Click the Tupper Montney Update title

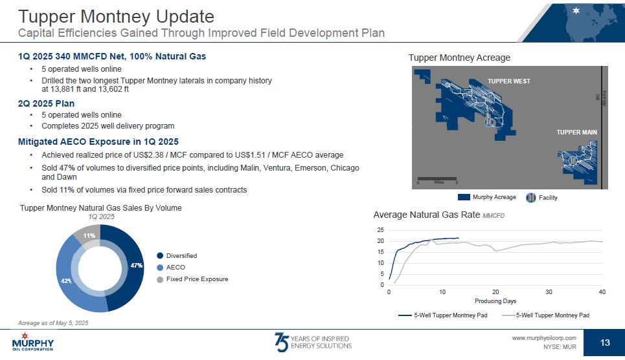(115, 16)
